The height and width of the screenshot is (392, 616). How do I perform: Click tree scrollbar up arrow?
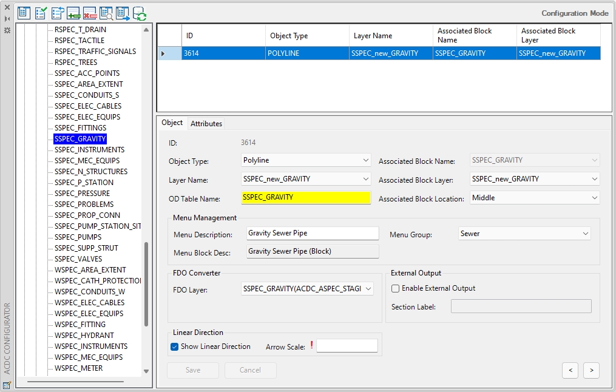click(146, 30)
